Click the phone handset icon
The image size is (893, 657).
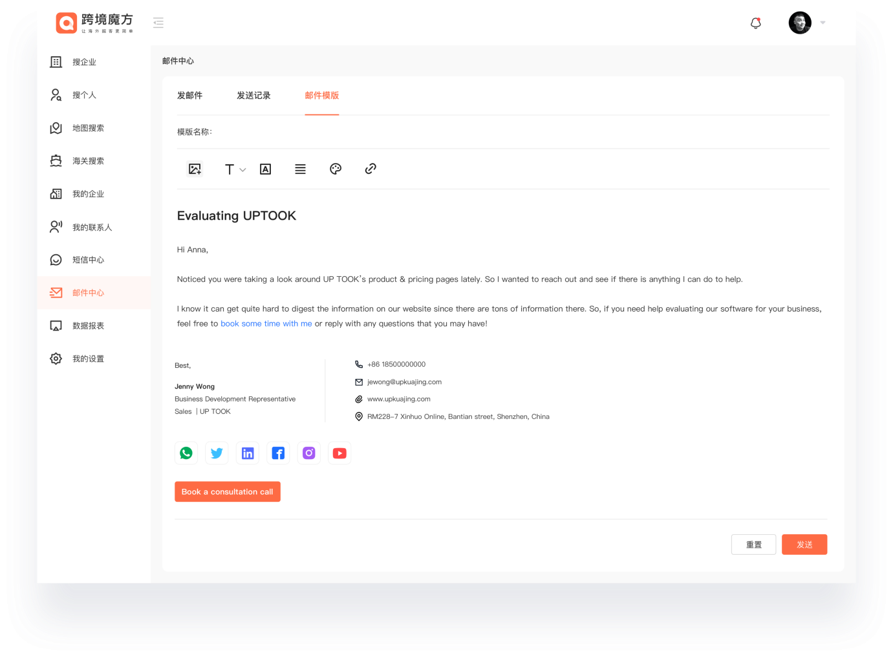(359, 365)
